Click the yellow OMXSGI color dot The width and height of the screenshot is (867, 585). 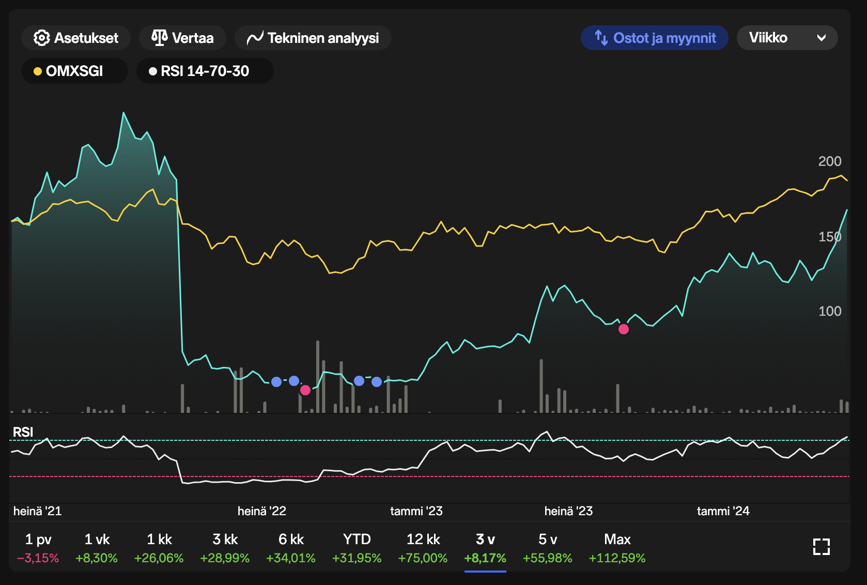38,71
